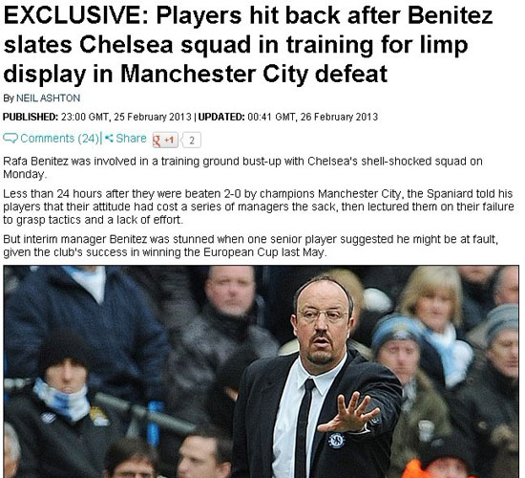Image resolution: width=525 pixels, height=478 pixels.
Task: Click the paragraph starting 'Rafa Benitez was involved'
Action: click(x=242, y=167)
